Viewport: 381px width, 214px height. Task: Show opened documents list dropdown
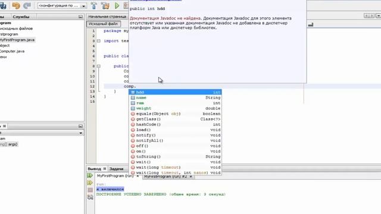[378, 16]
